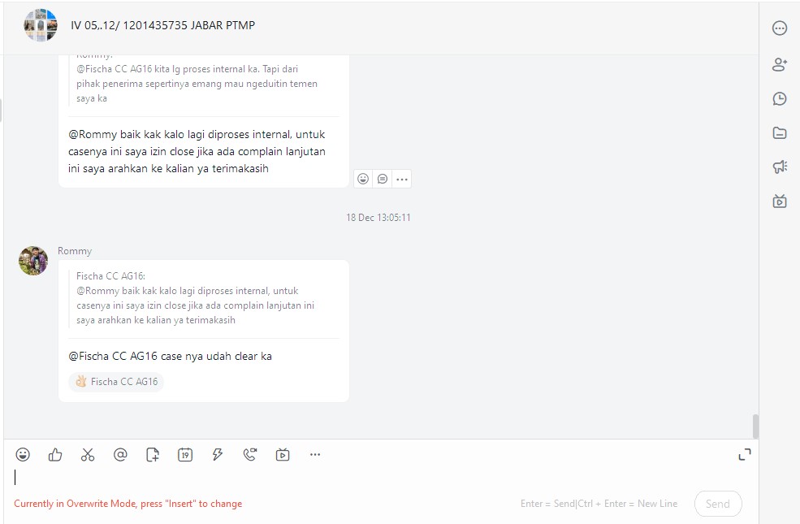React with emoji to Fischa's message
Viewport: 800px width, 524px height.
(x=363, y=179)
